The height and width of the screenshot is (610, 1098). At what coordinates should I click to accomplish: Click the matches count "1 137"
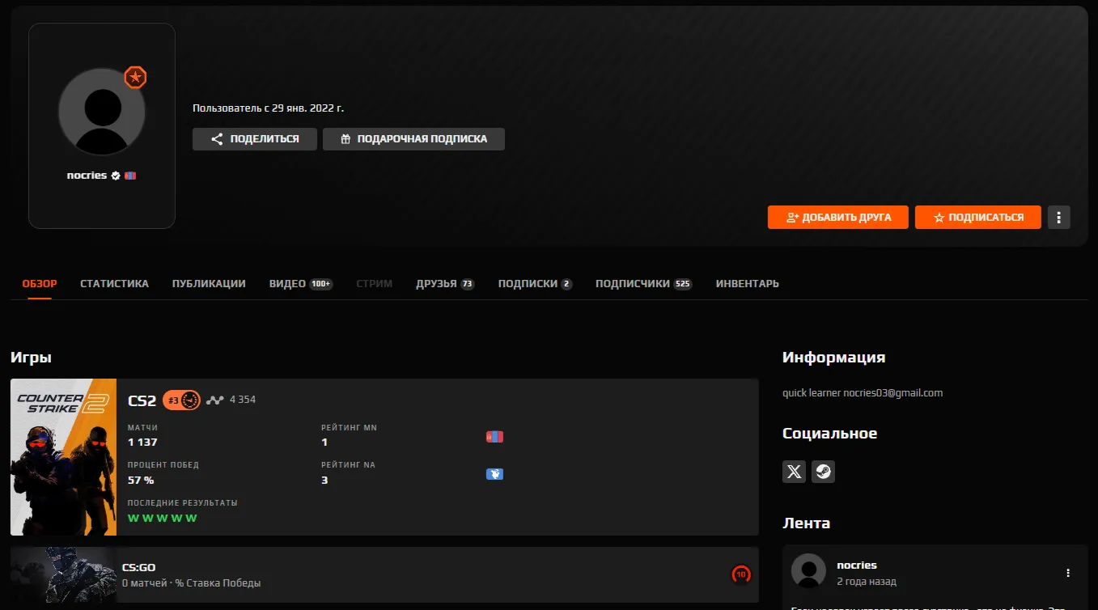coord(142,443)
